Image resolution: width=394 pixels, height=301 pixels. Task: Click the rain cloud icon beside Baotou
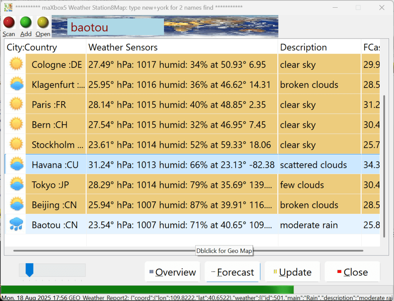point(16,225)
